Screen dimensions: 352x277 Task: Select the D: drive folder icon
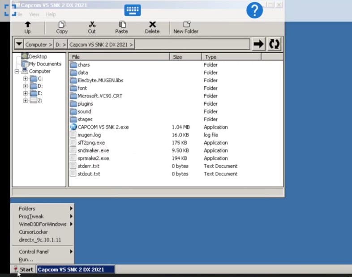[x=34, y=86]
